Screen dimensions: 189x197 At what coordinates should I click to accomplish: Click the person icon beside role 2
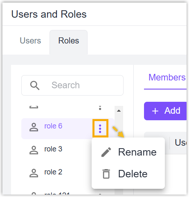34,173
